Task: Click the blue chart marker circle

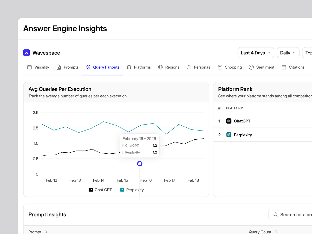Action: [140, 164]
